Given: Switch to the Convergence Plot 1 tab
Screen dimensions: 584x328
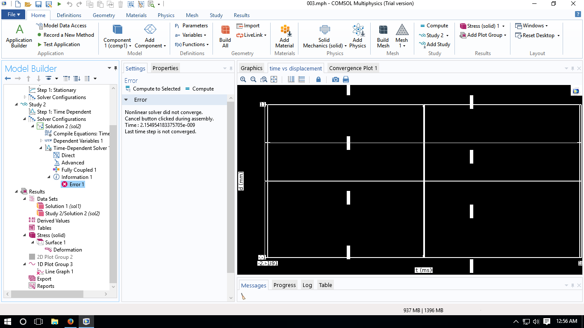Looking at the screenshot, I should pos(353,68).
